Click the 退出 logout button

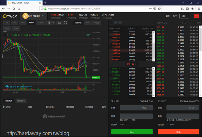tap(184, 16)
